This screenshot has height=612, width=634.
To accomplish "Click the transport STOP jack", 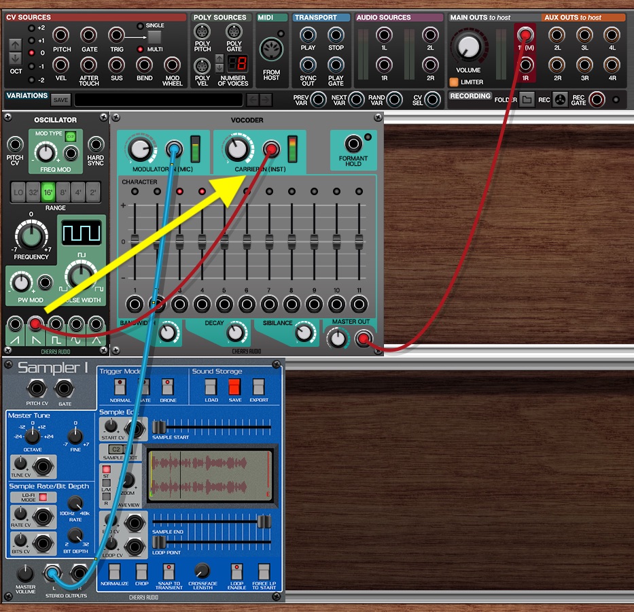I will tap(336, 35).
